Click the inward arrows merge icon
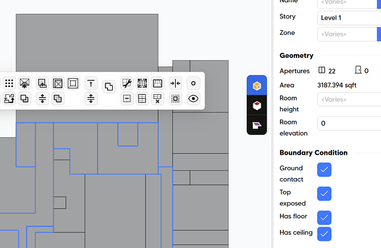This screenshot has width=381, height=248. 175,84
